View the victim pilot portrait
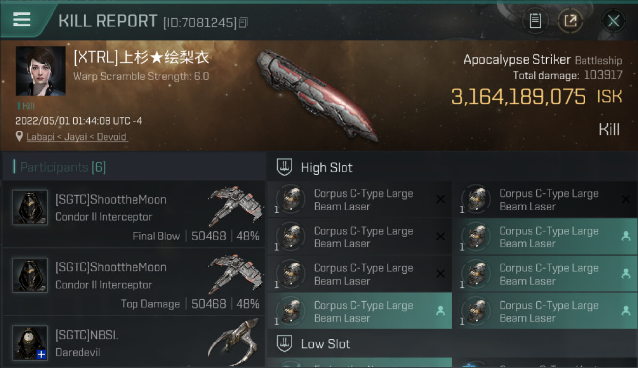Viewport: 638px width, 368px height. click(40, 71)
